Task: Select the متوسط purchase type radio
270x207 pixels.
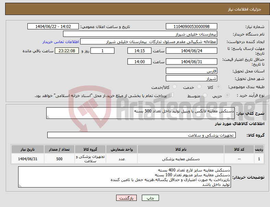Action: tap(205, 95)
